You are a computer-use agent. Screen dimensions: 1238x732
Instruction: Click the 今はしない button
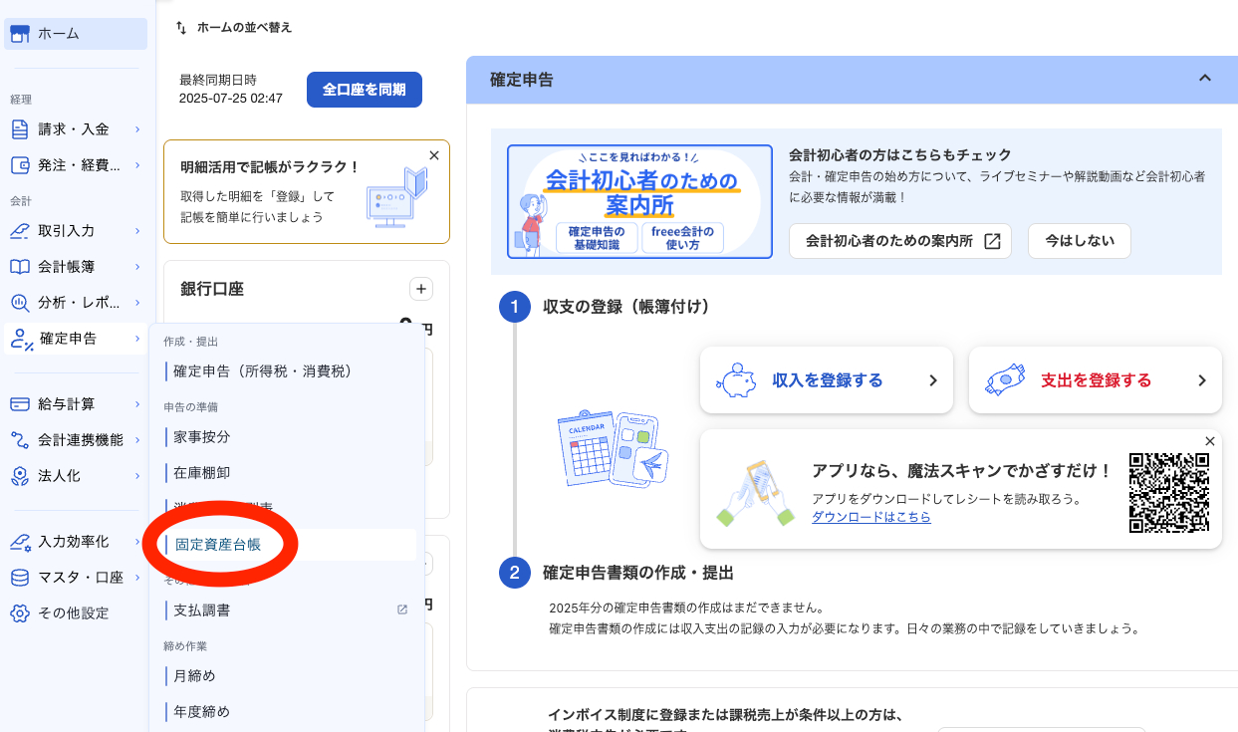pyautogui.click(x=1079, y=240)
